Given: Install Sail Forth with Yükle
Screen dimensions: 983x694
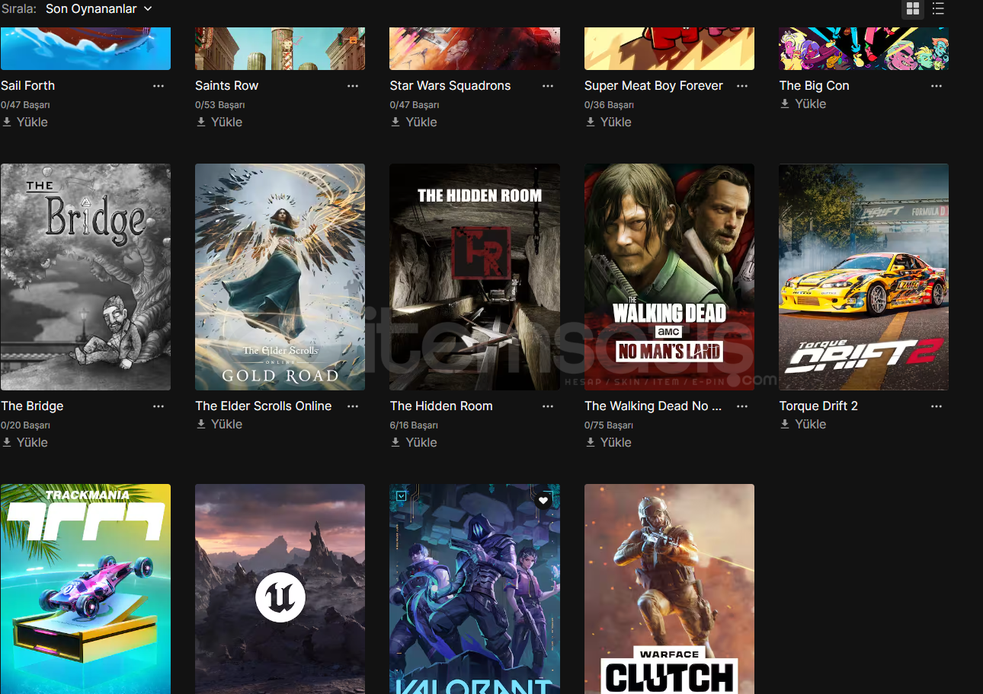Looking at the screenshot, I should coord(25,122).
